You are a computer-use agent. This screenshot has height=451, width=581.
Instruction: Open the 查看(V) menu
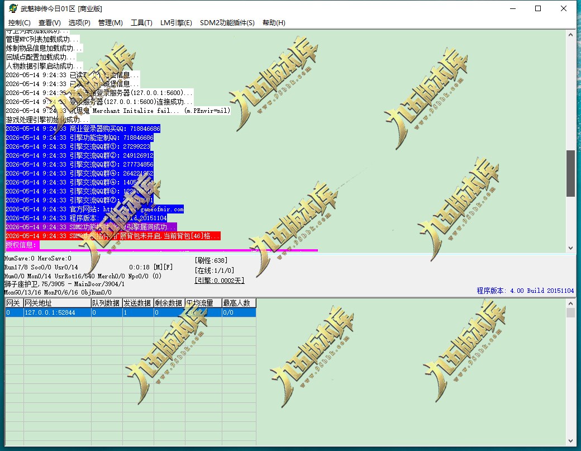pyautogui.click(x=49, y=22)
